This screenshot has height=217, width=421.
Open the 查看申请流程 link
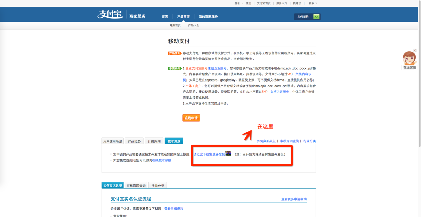pyautogui.click(x=174, y=209)
